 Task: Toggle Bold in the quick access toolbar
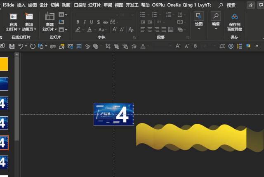click(x=195, y=46)
